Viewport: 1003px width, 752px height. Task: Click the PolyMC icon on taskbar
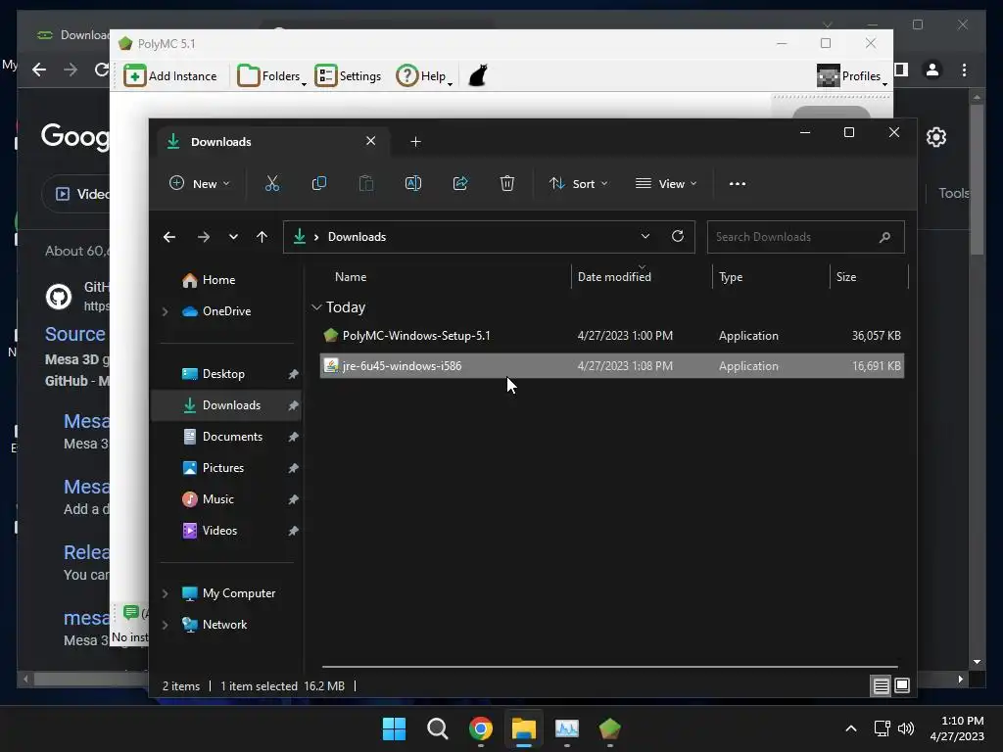coord(609,728)
